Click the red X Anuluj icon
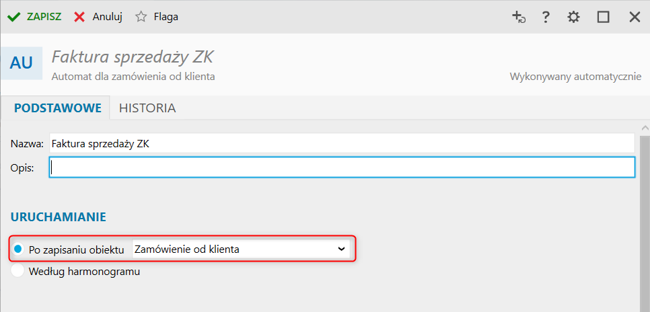Image resolution: width=650 pixels, height=312 pixels. point(79,17)
